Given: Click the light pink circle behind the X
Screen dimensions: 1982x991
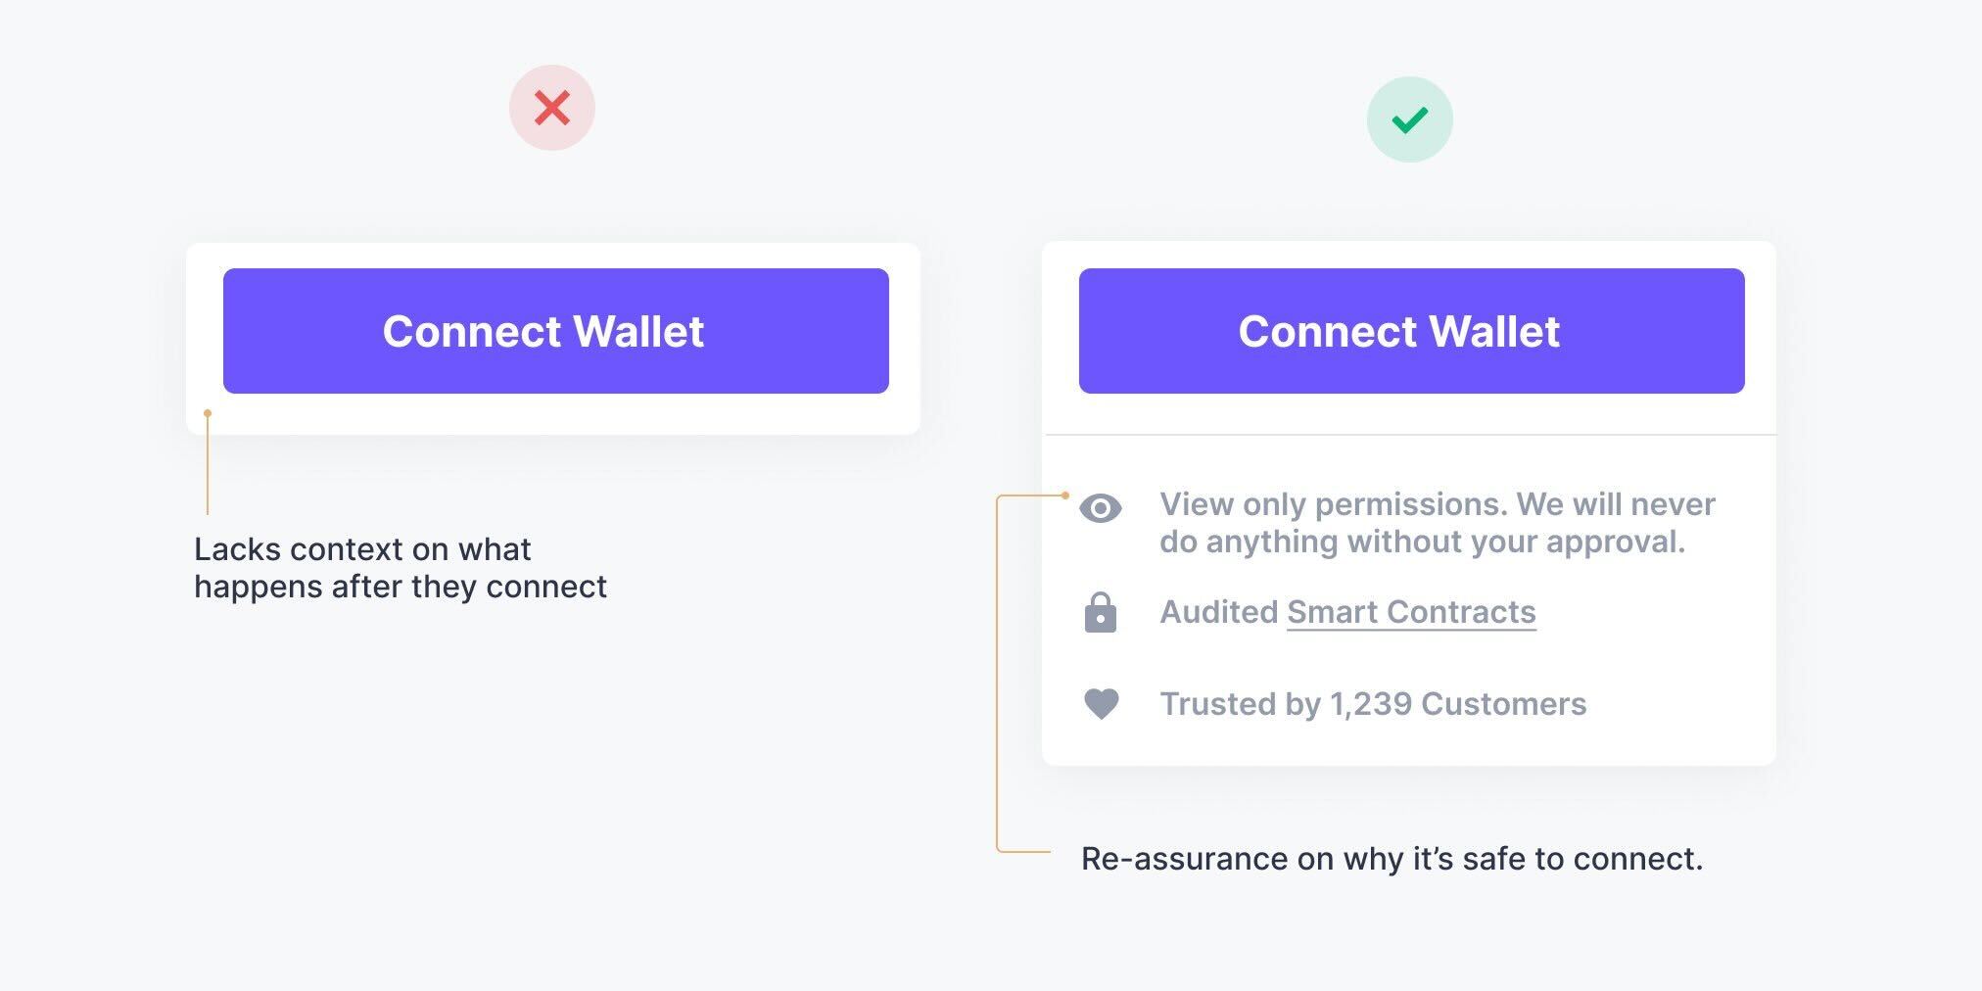Looking at the screenshot, I should tap(552, 108).
